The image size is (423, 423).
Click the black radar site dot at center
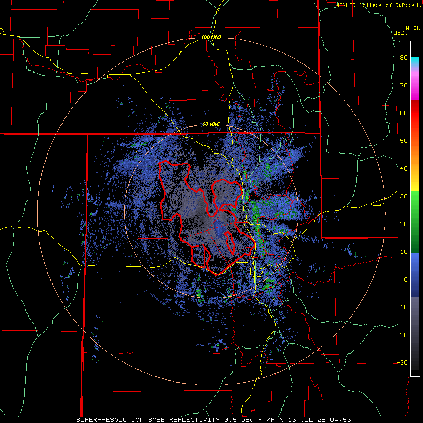click(211, 211)
